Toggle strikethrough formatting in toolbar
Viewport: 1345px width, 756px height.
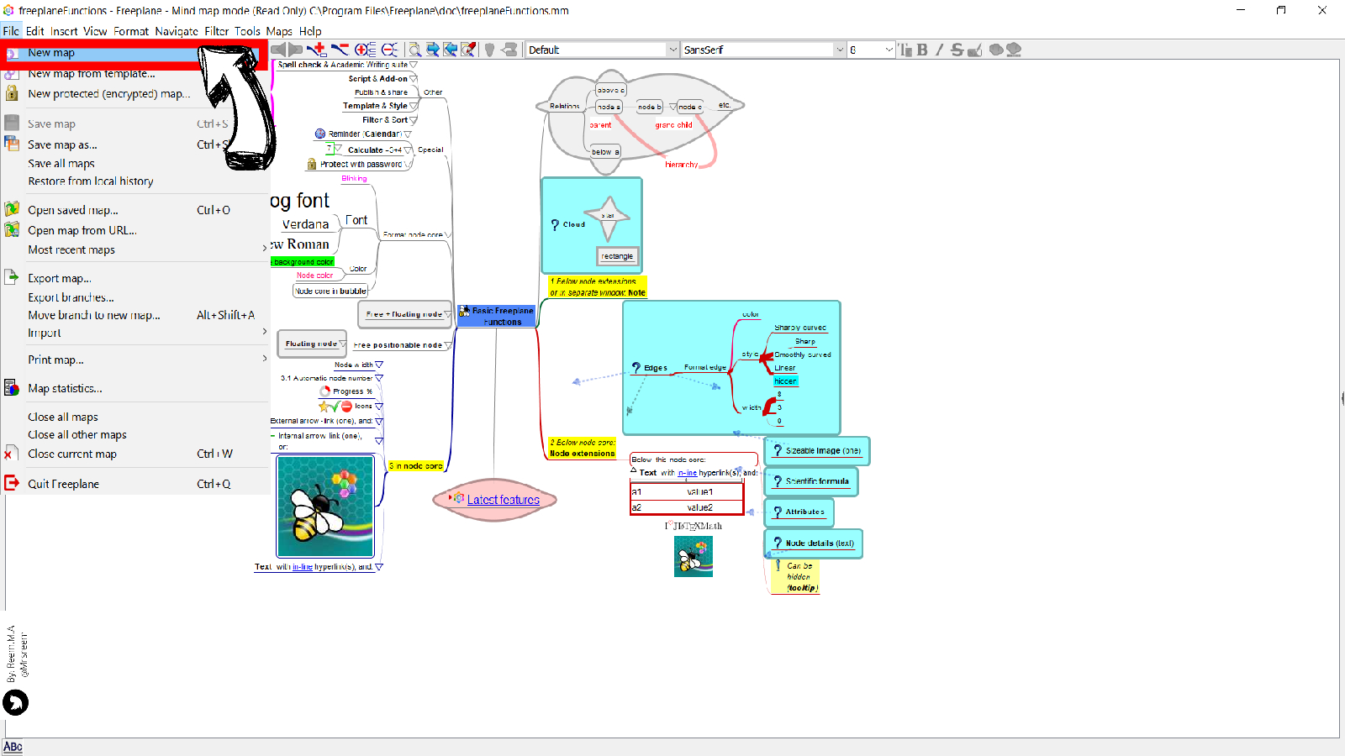click(957, 50)
